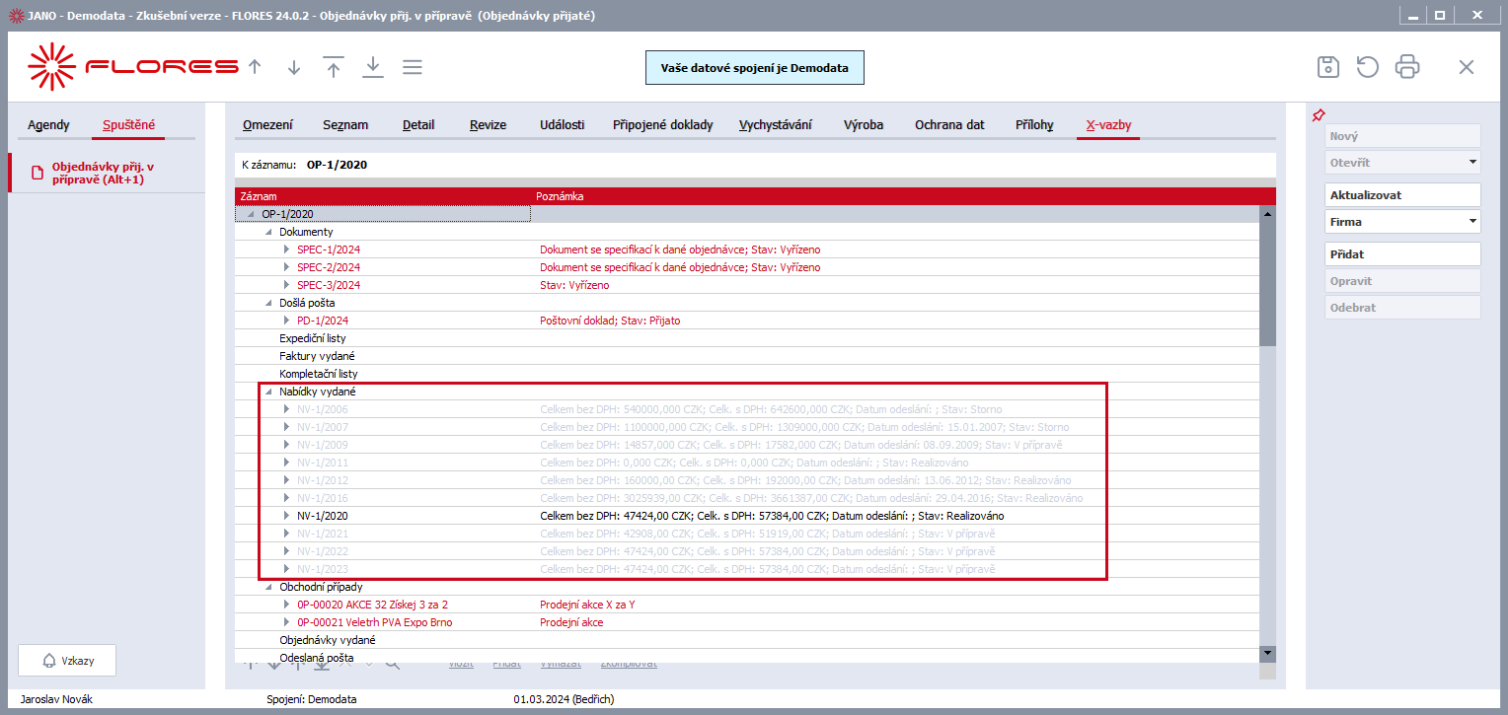Image resolution: width=1508 pixels, height=715 pixels.
Task: Open the hamburger menu icon
Action: [413, 67]
